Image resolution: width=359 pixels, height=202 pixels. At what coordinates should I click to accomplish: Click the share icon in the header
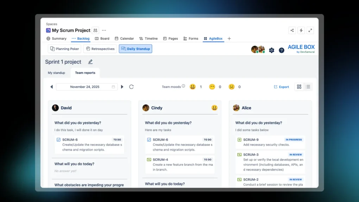click(x=292, y=31)
